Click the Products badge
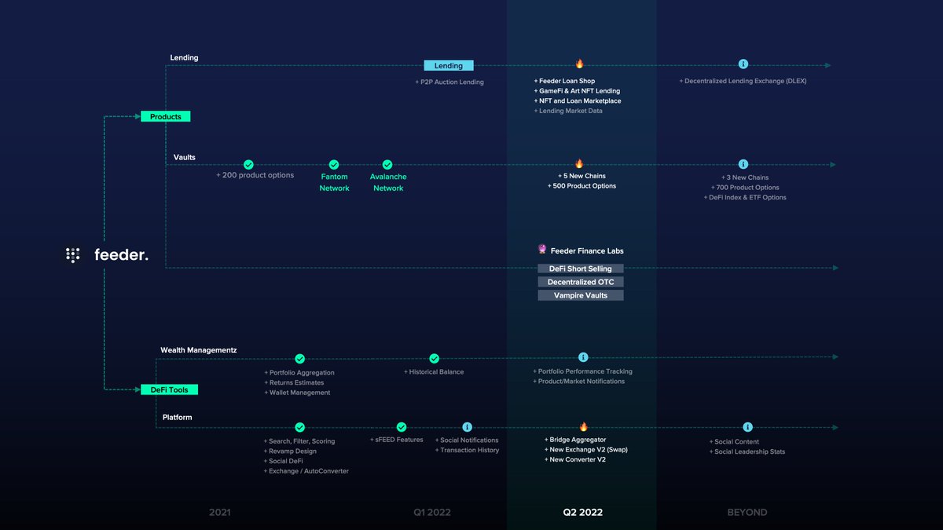The height and width of the screenshot is (530, 943). (x=165, y=116)
